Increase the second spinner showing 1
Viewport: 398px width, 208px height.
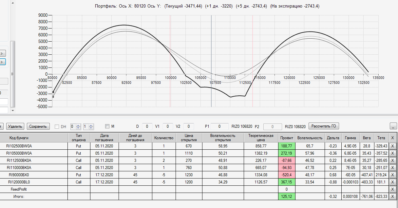tap(91, 125)
